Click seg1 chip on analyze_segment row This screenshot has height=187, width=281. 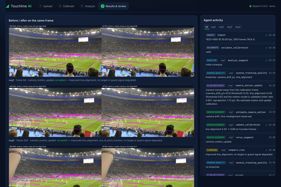coord(223,60)
